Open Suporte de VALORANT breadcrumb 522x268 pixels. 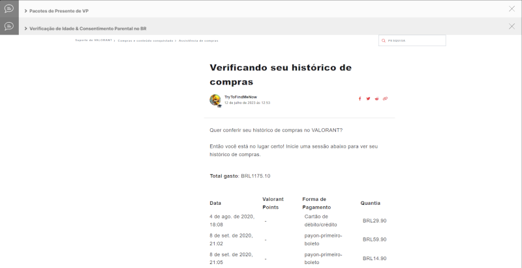point(93,40)
